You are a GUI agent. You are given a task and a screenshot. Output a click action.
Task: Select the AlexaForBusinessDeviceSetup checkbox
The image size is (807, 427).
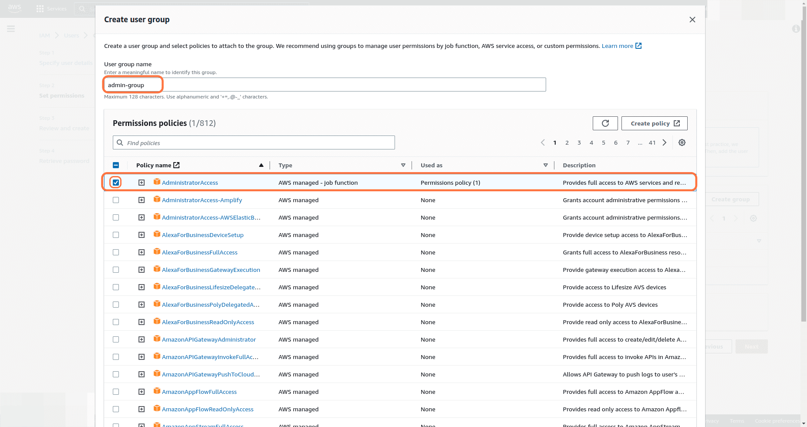point(116,235)
